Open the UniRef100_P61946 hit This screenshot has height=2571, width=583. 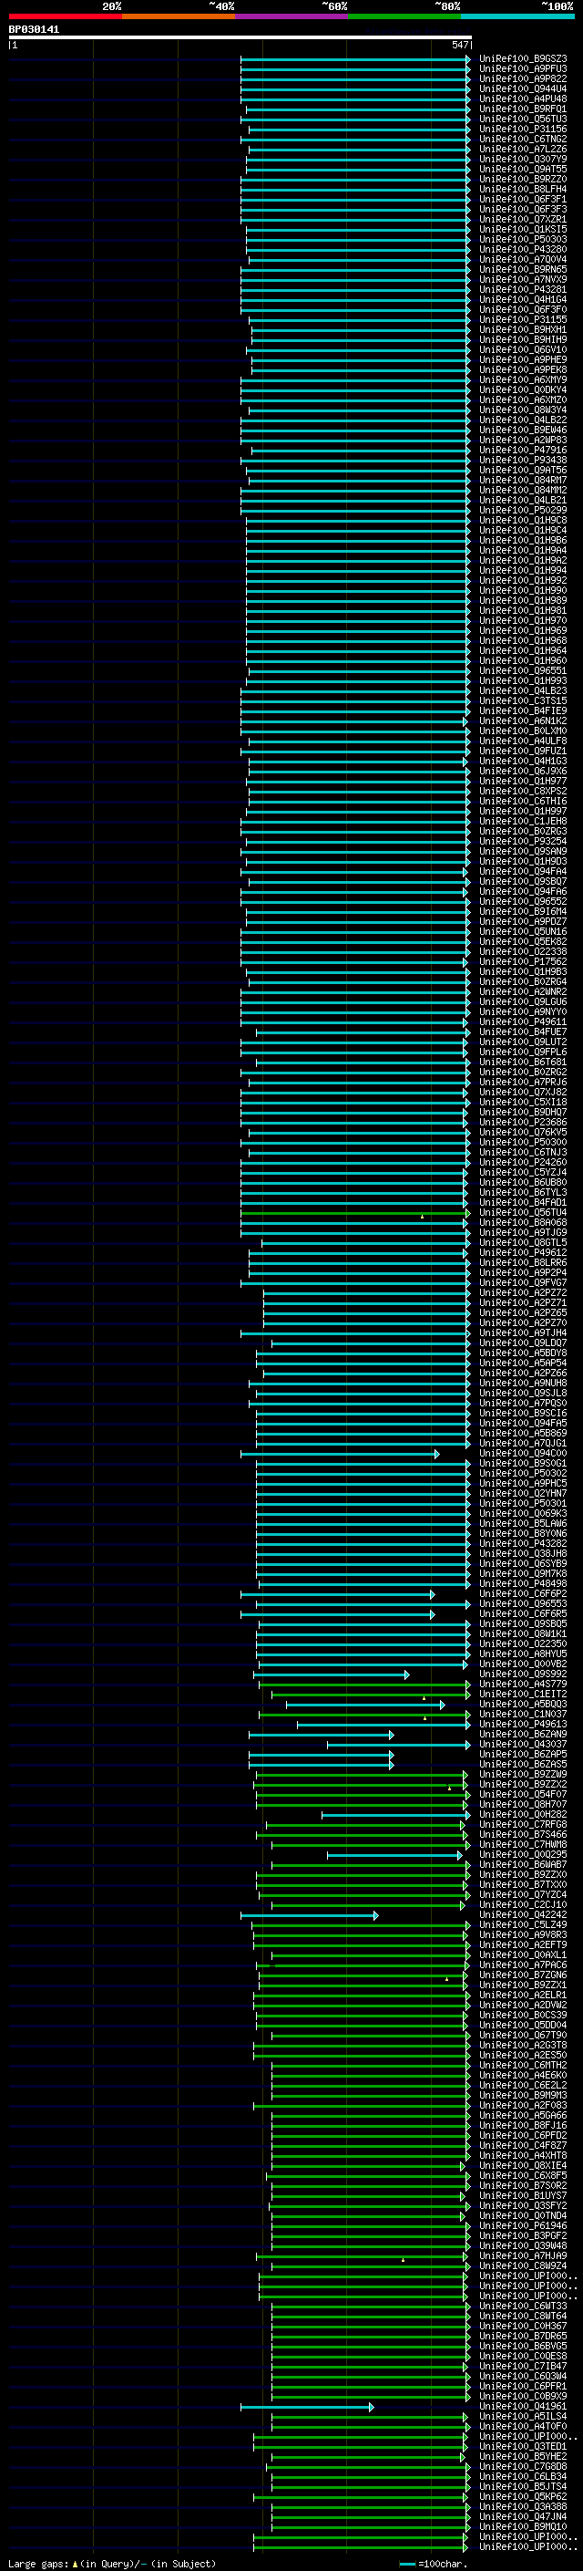pyautogui.click(x=523, y=2225)
